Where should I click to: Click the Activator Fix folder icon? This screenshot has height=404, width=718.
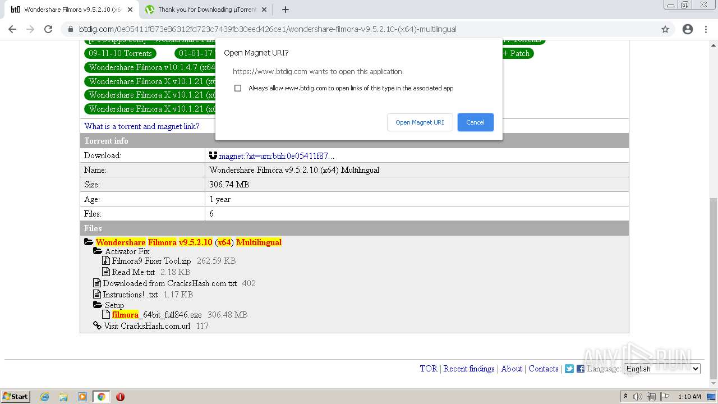[98, 251]
